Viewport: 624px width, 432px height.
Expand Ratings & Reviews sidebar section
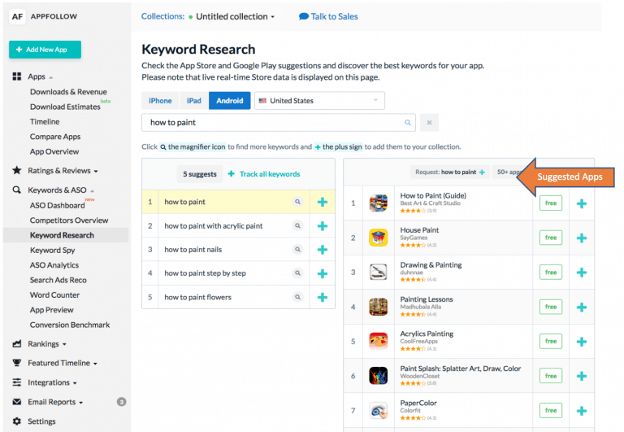click(63, 171)
